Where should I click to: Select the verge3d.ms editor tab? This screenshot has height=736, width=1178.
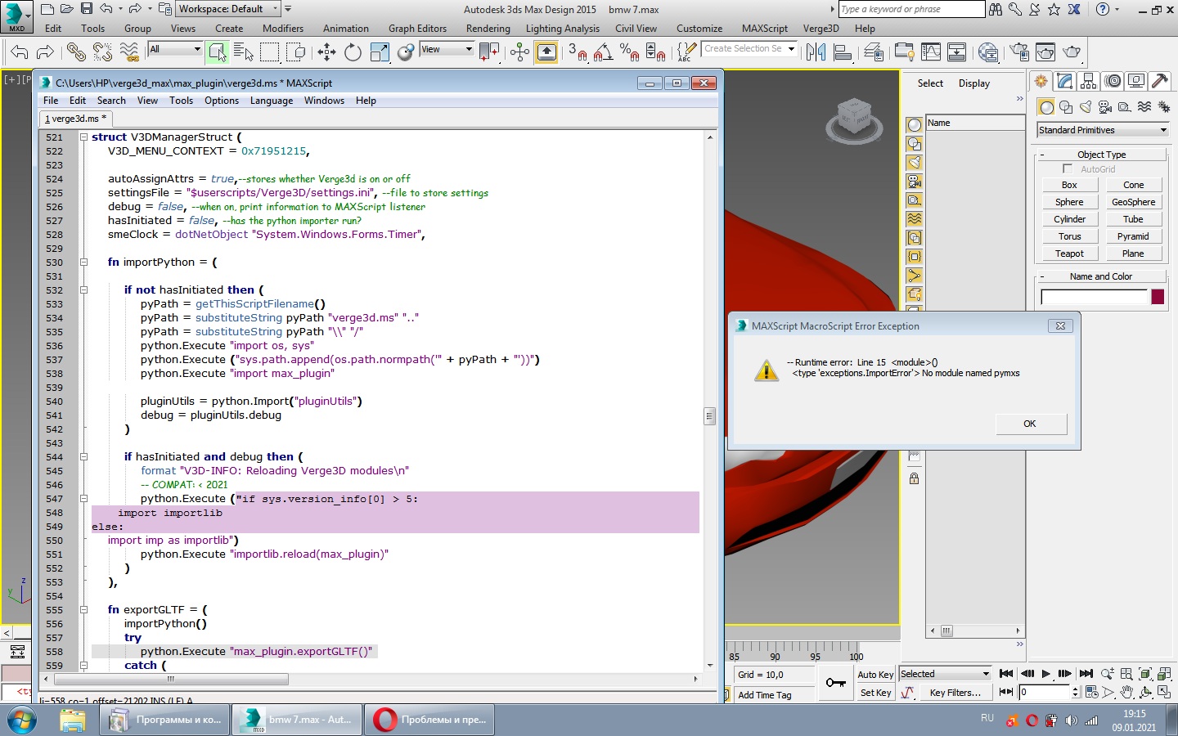pyautogui.click(x=76, y=119)
